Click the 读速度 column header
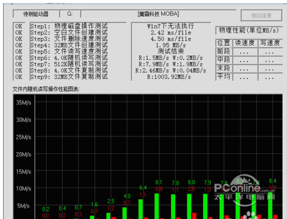287x219 pixels. click(x=245, y=43)
